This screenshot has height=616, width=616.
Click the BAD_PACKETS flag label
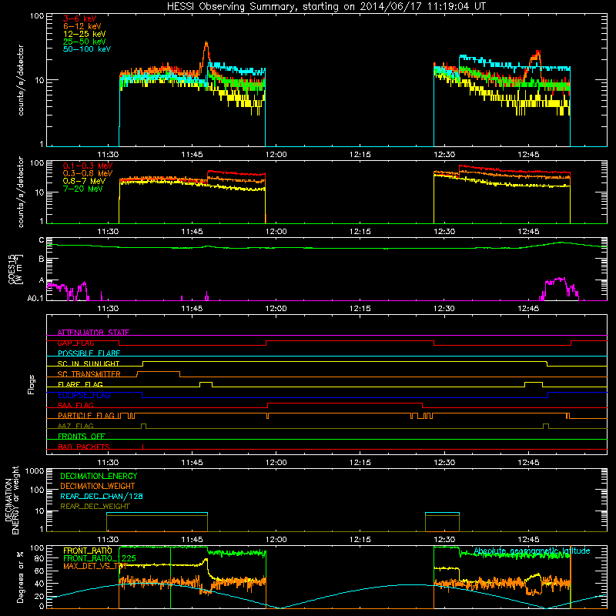tap(84, 447)
